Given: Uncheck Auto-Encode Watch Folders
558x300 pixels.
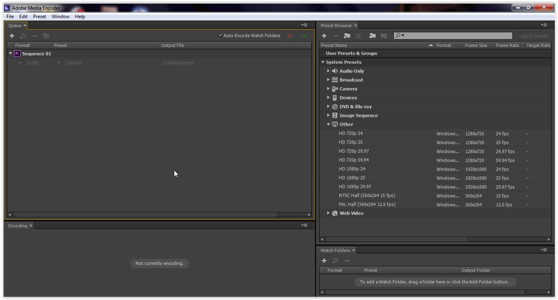Looking at the screenshot, I should [x=220, y=36].
